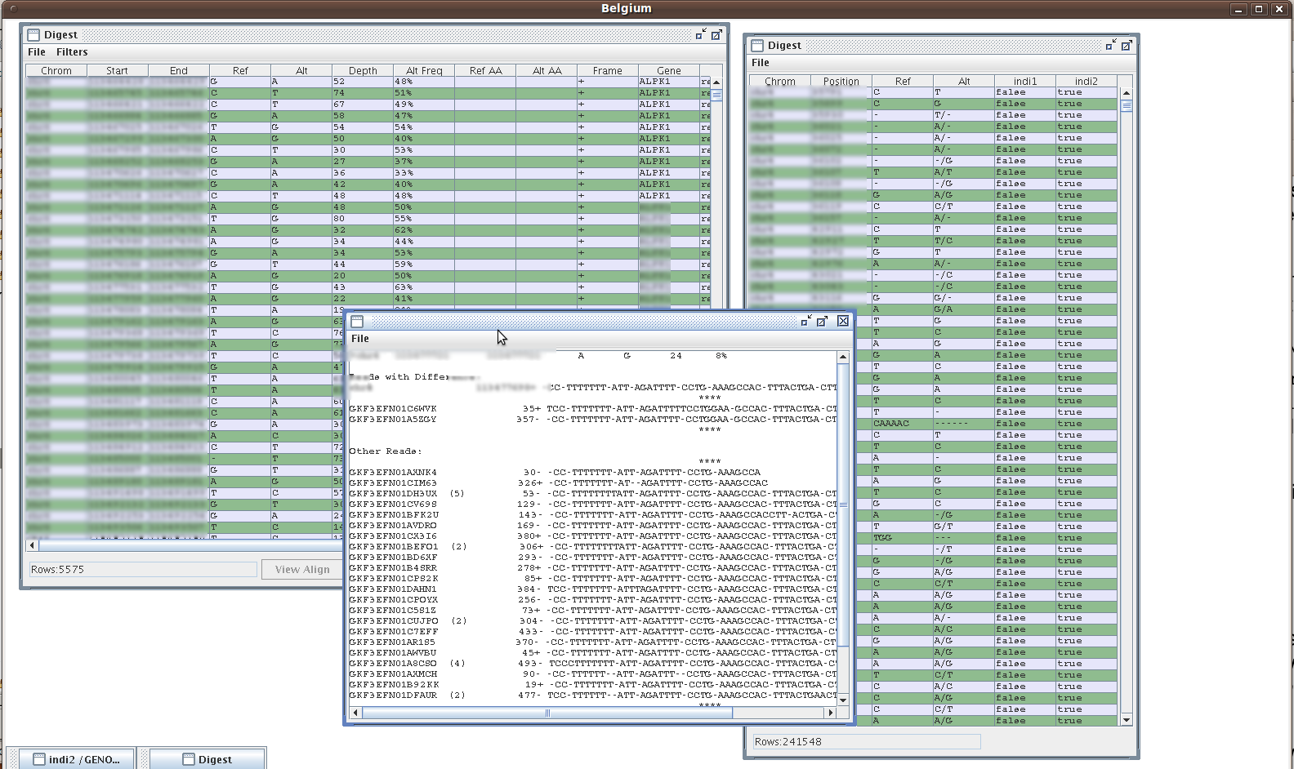Click the indi2 column header
This screenshot has height=769, width=1294.
pyautogui.click(x=1086, y=82)
